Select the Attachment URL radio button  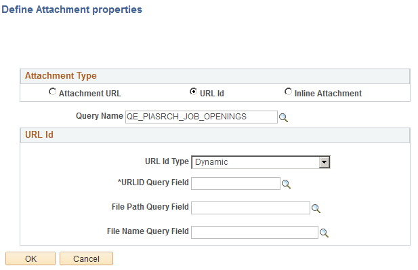coord(53,92)
